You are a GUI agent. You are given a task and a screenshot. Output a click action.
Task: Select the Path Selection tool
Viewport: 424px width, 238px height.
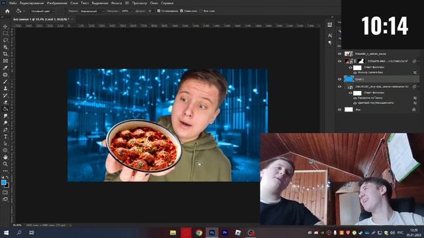click(5, 143)
